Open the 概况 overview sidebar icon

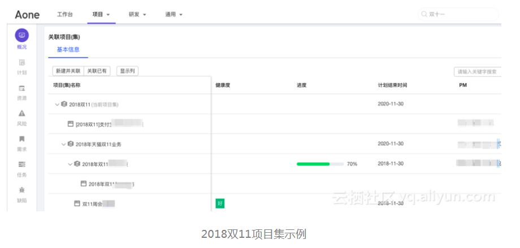tap(22, 35)
